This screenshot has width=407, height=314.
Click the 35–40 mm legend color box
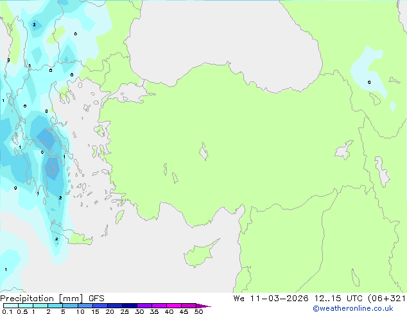pyautogui.click(x=159, y=306)
